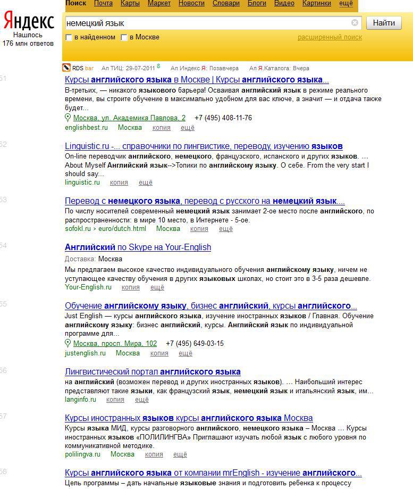Viewport: 413px width, 489px height.
Task: Open result 'Обучение английскому языку, бизнес английский'
Action: [x=211, y=305]
